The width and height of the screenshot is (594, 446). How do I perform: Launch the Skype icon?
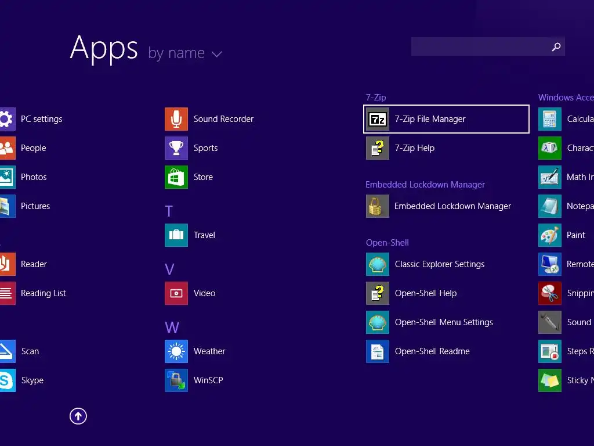[x=7, y=380]
